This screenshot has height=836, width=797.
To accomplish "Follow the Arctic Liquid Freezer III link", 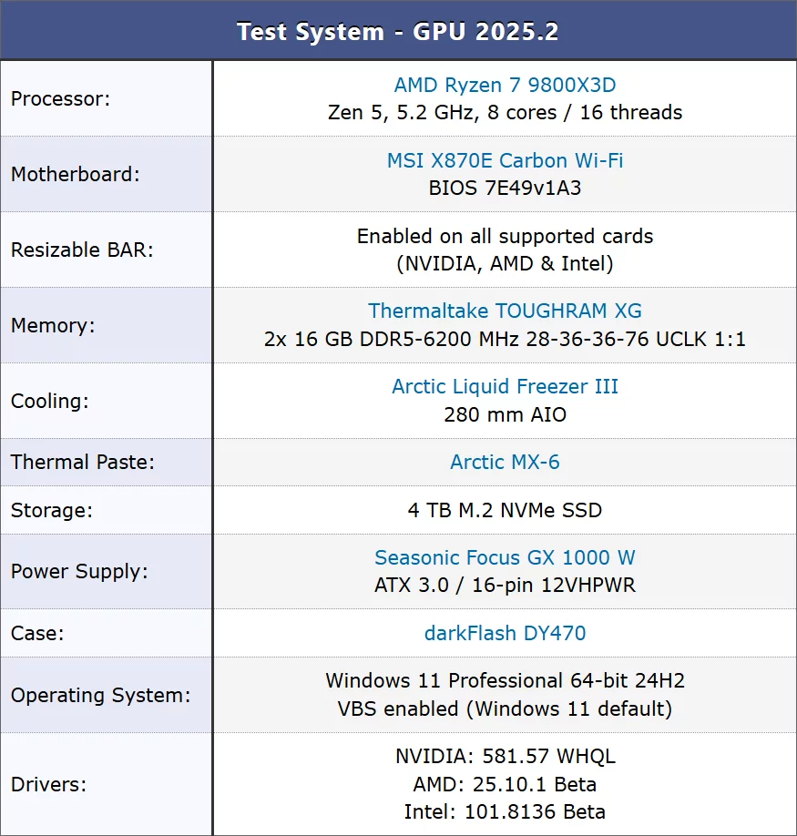I will tap(505, 386).
